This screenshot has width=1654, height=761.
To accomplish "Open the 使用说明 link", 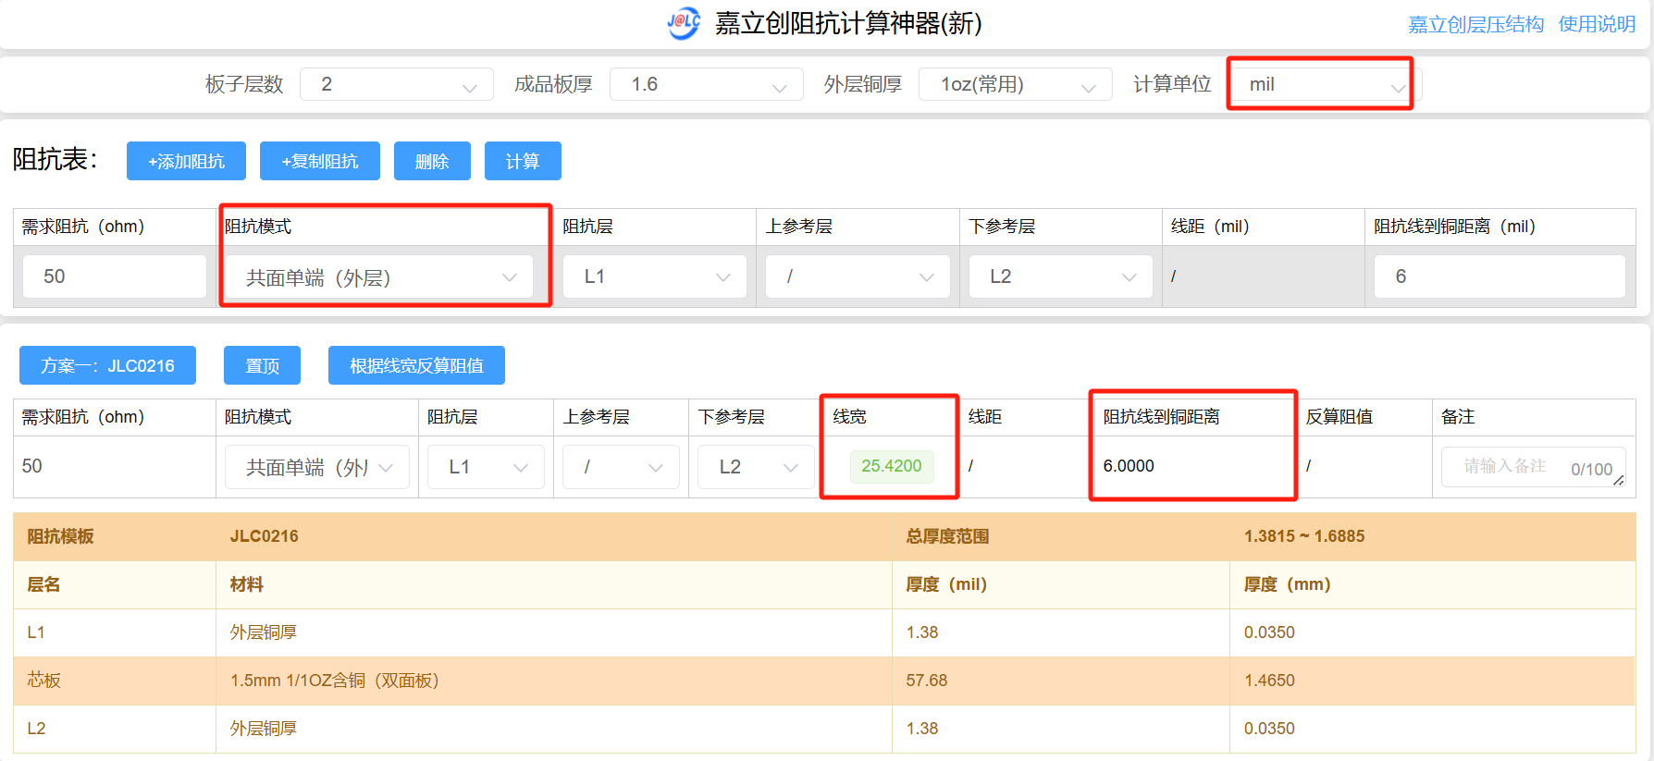I will coord(1597,24).
